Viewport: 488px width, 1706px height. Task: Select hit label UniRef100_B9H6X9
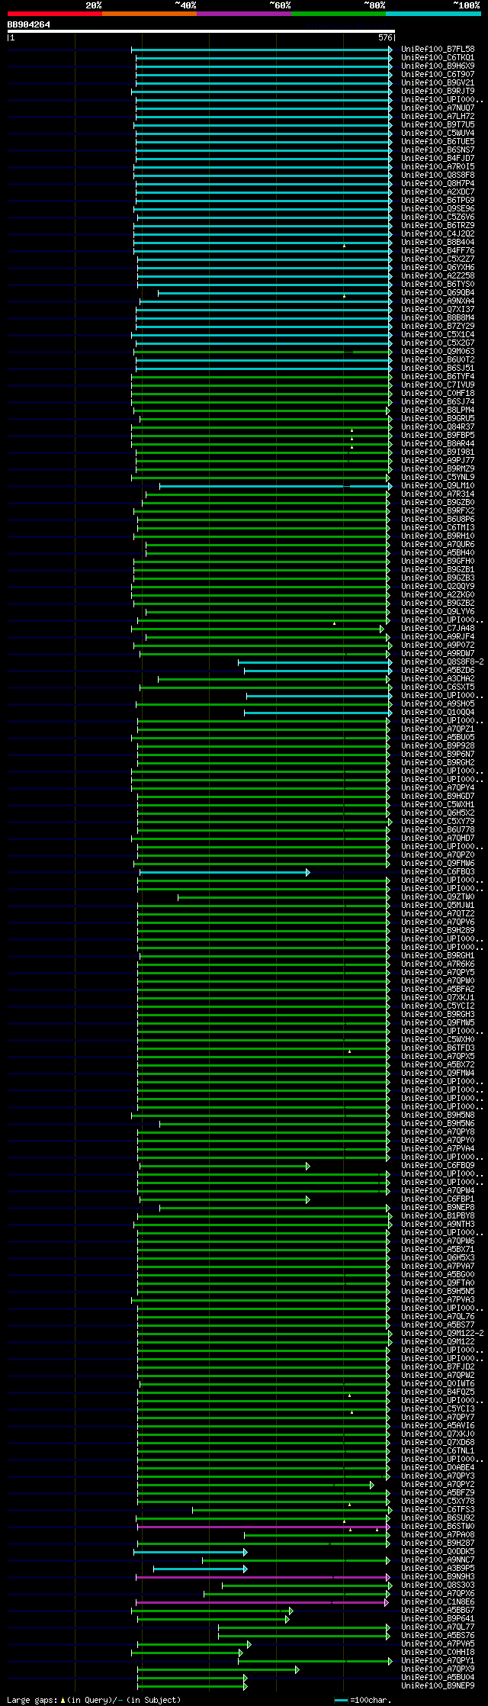point(438,66)
